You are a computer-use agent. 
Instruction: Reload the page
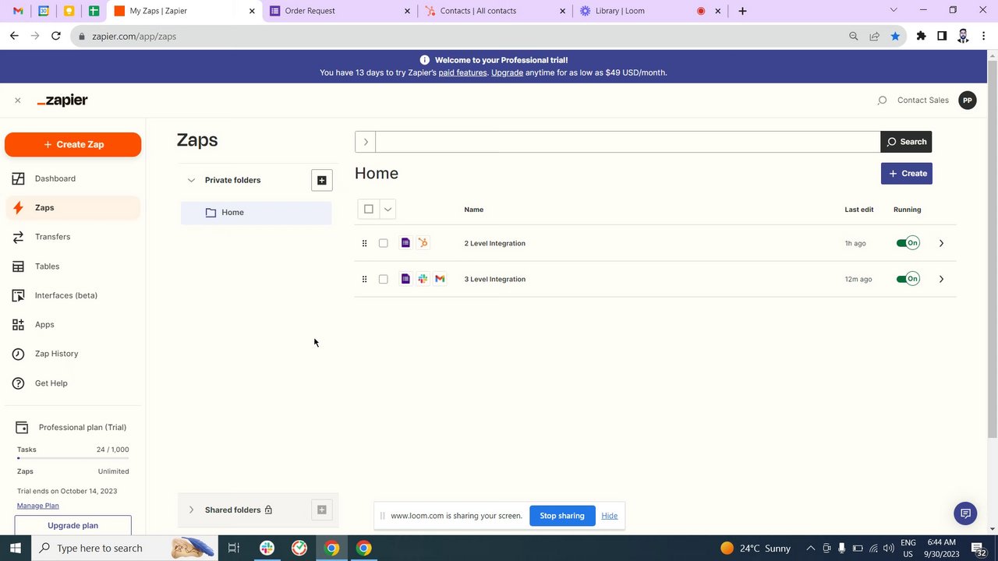(55, 36)
